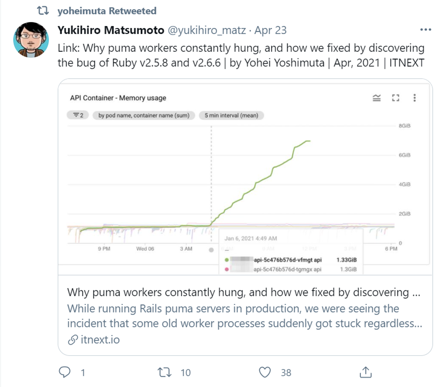Screen dimensions: 439x387
Task: Open the itnext.io link with chain icon
Action: click(x=94, y=340)
